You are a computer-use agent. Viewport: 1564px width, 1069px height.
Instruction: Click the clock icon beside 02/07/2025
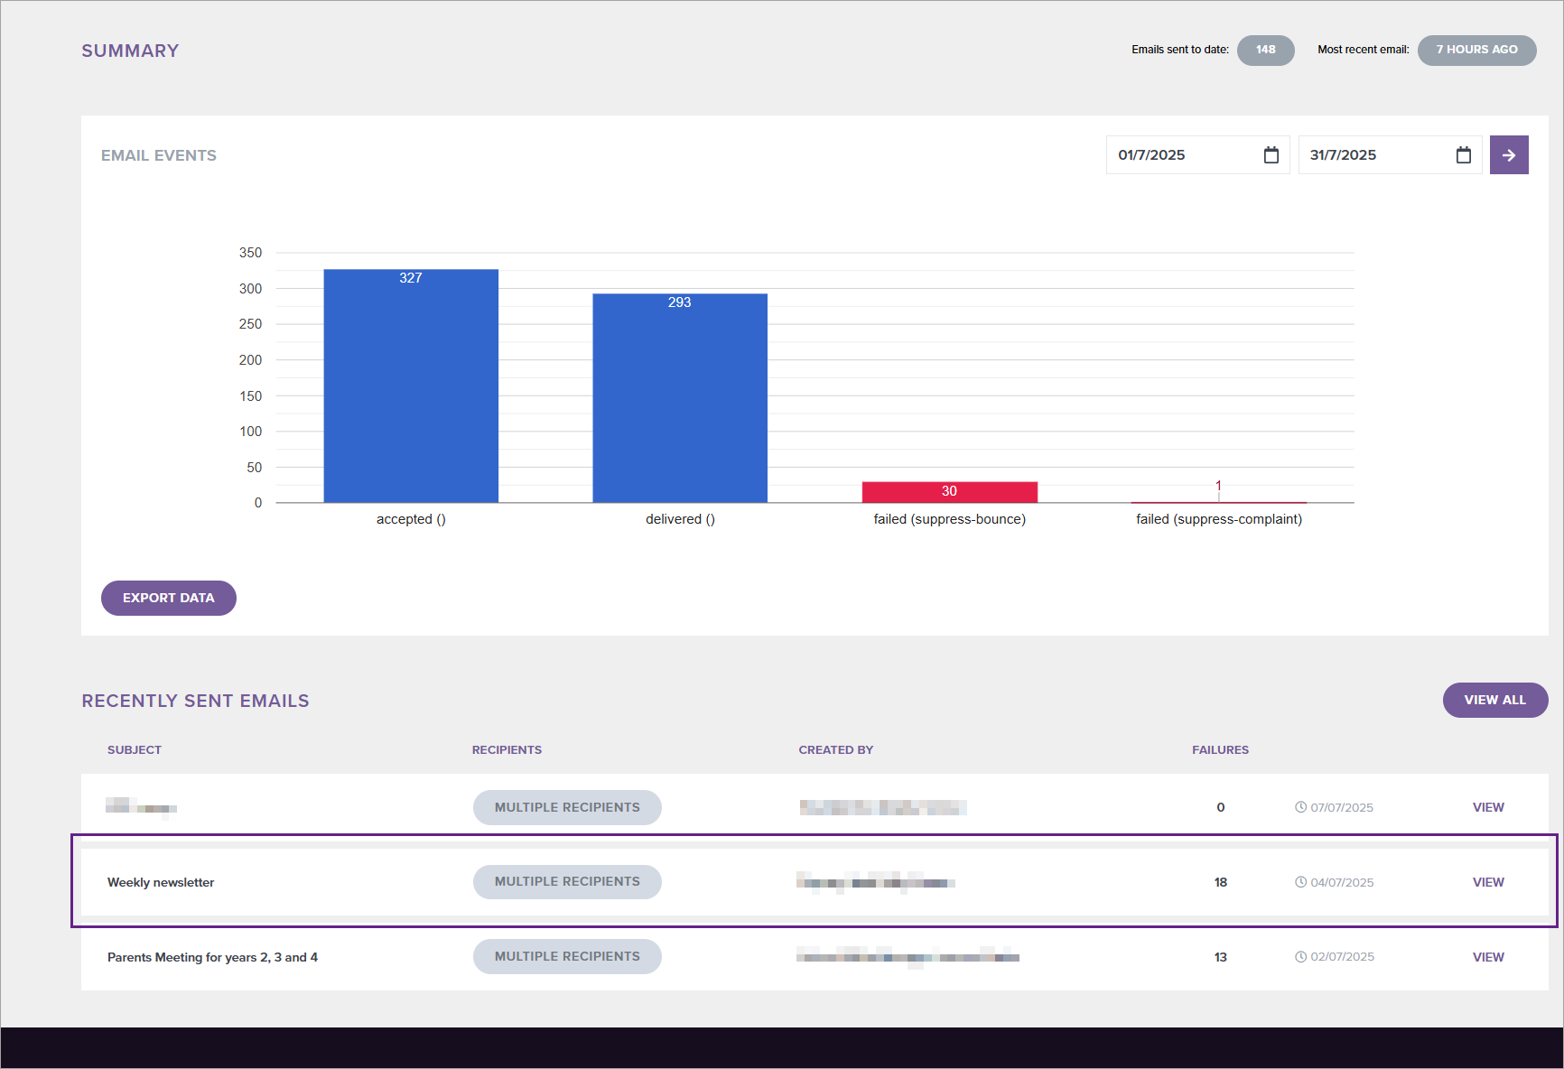pyautogui.click(x=1300, y=957)
